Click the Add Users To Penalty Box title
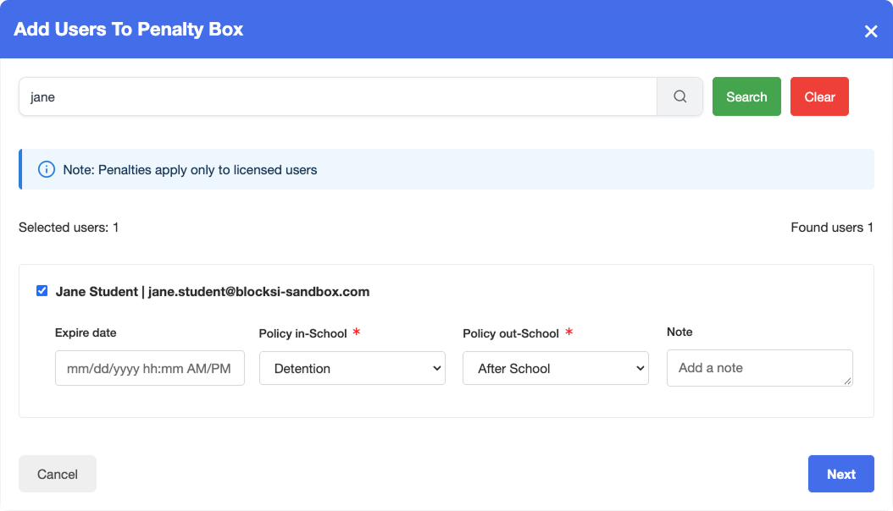This screenshot has width=893, height=511. click(x=128, y=29)
